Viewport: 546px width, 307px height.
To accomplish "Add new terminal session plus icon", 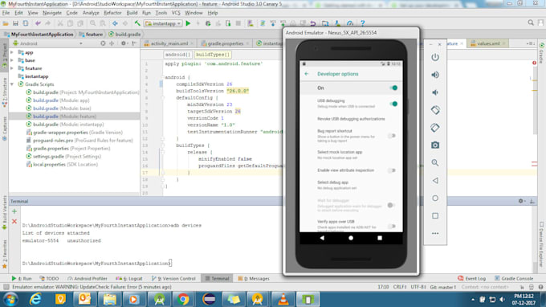I will pos(14,211).
